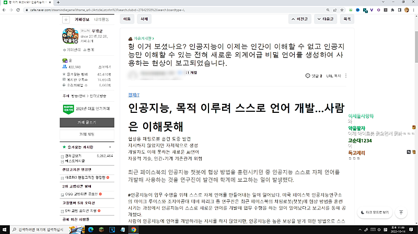418x234 pixels.
Task: Go to previous post with 이전글
Action: (x=299, y=19)
